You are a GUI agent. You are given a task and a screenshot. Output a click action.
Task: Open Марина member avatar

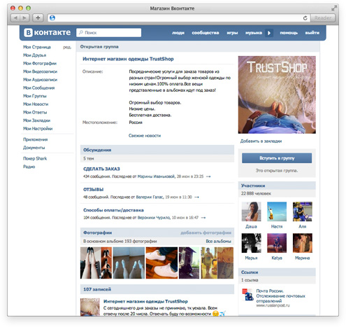pos(303,243)
